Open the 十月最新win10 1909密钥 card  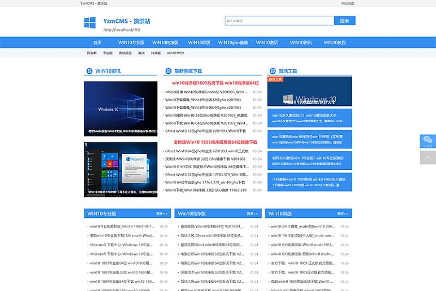pyautogui.click(x=310, y=182)
